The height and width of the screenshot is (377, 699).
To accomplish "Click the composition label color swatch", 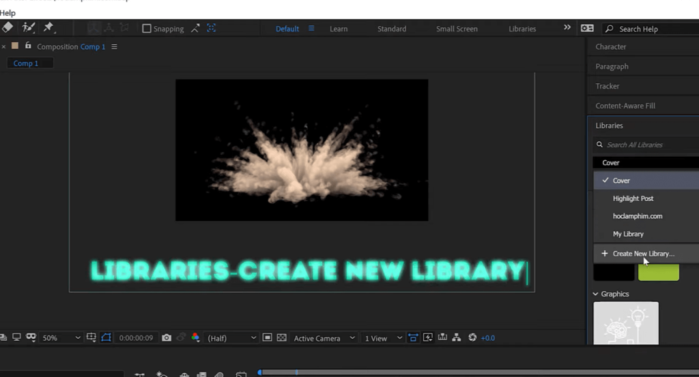I will [x=15, y=46].
